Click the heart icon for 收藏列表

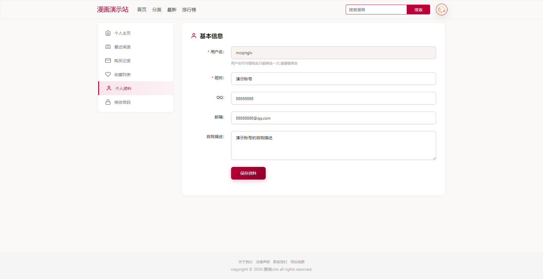point(108,74)
